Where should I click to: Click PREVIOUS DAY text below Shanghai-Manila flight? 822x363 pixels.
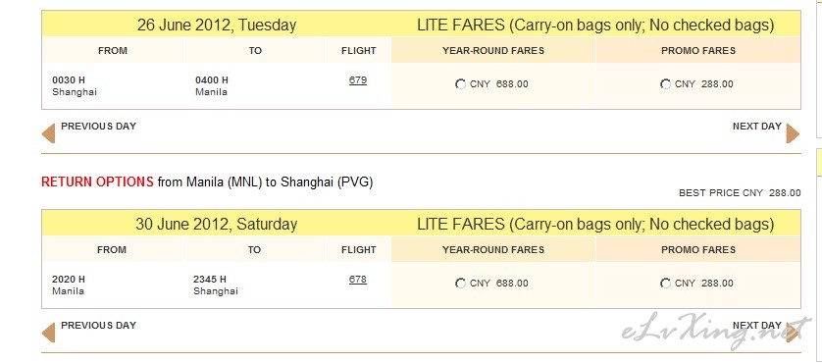pyautogui.click(x=98, y=126)
